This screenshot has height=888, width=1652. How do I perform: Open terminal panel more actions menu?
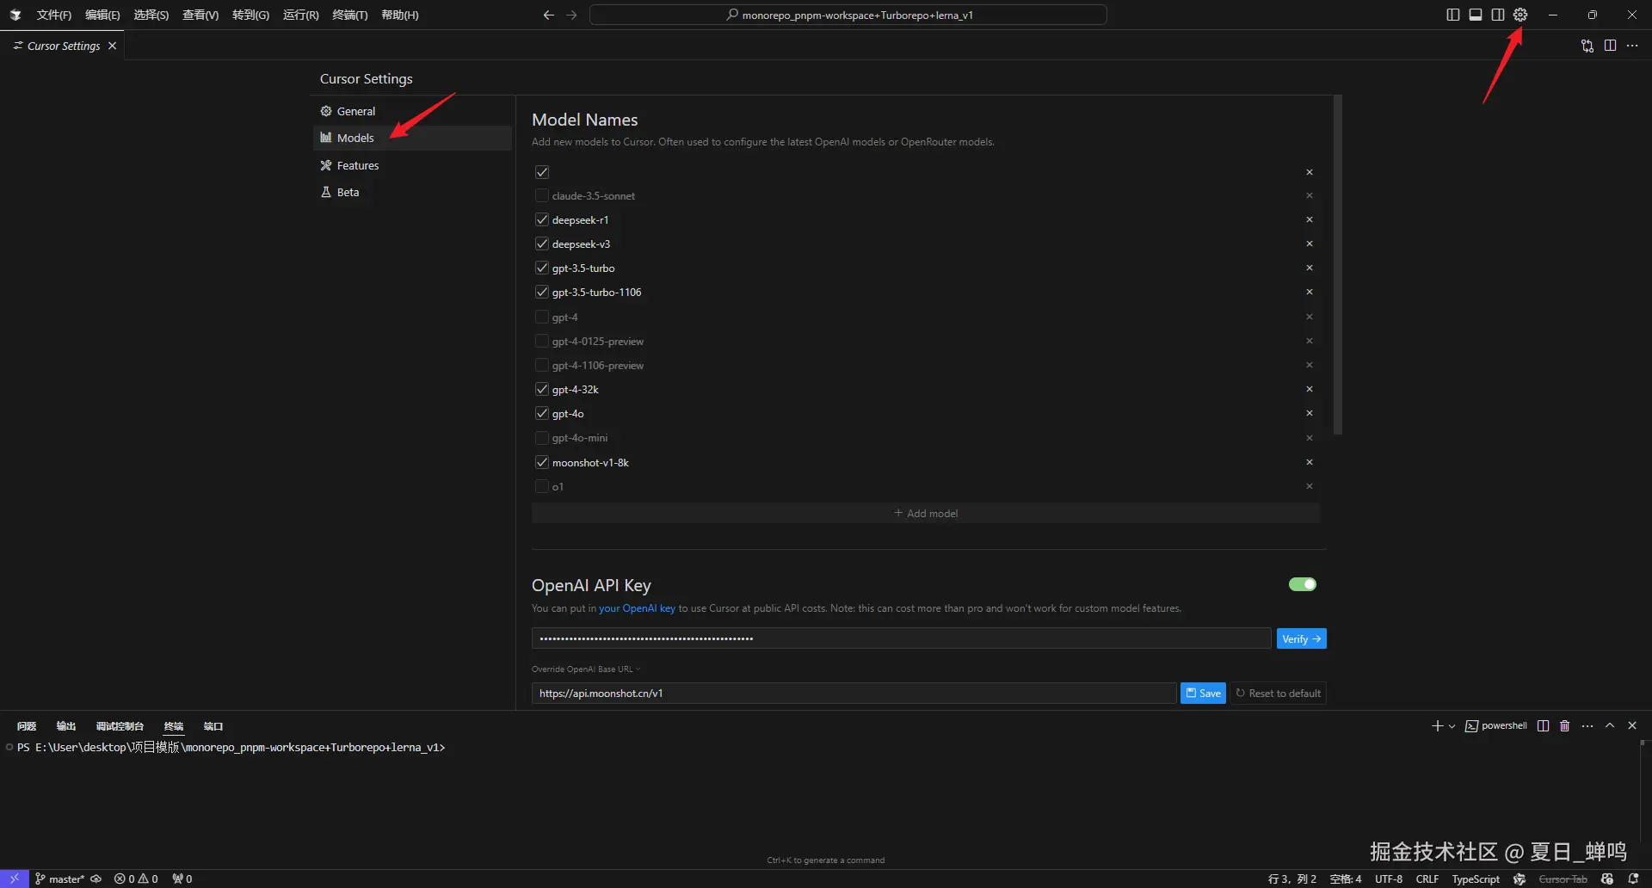pyautogui.click(x=1587, y=726)
